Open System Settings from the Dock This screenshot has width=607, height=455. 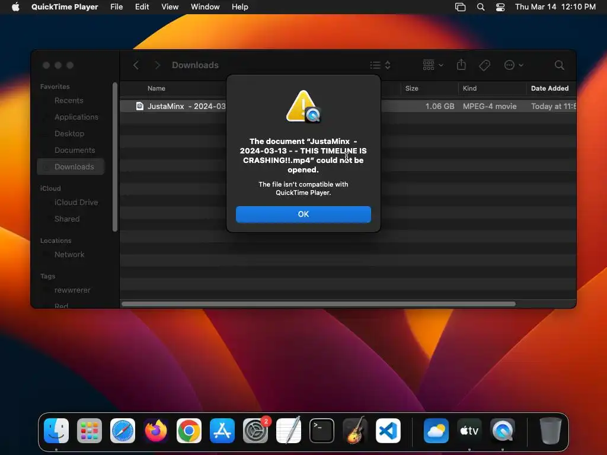pos(255,431)
